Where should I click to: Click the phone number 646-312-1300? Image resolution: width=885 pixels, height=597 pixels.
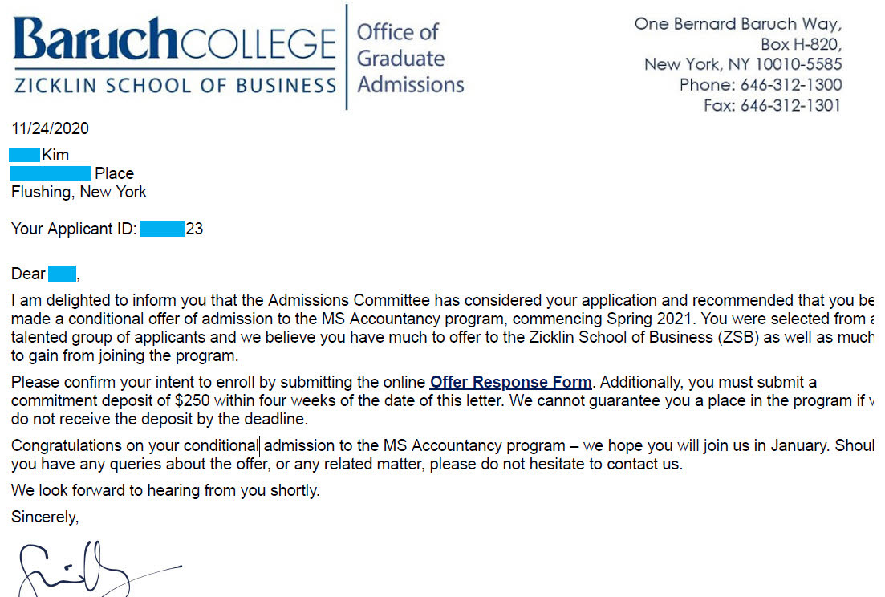[x=790, y=85]
